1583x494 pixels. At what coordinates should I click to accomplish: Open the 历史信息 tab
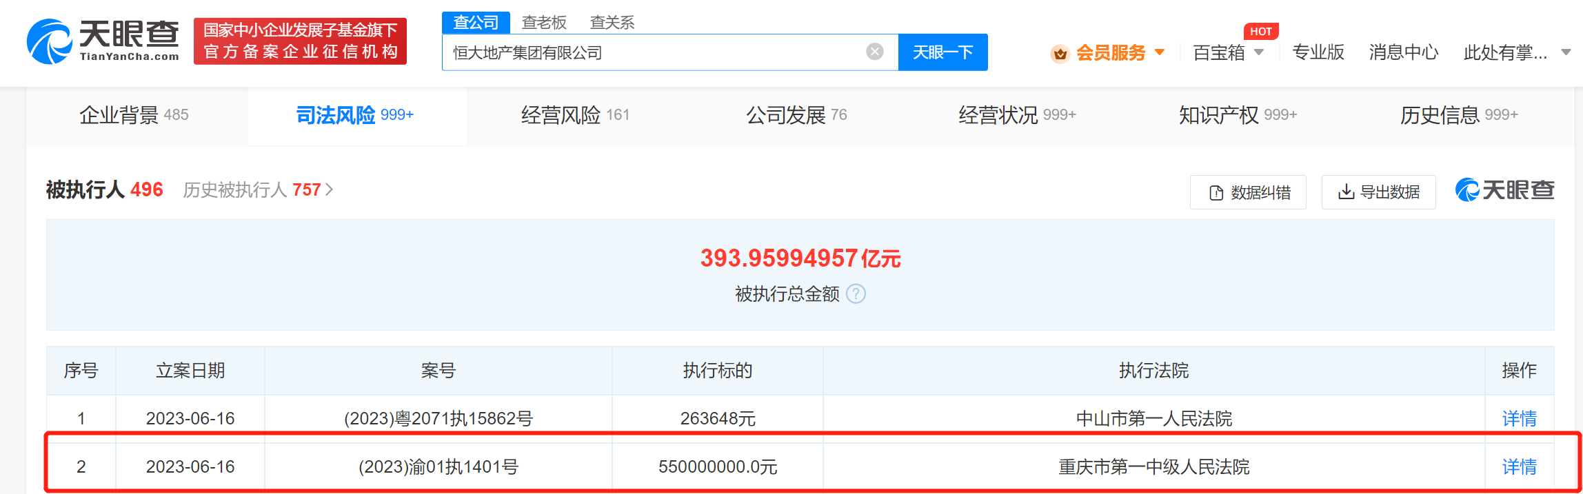[1459, 115]
